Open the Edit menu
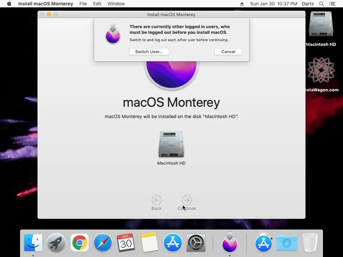This screenshot has width=343, height=257. [97, 4]
